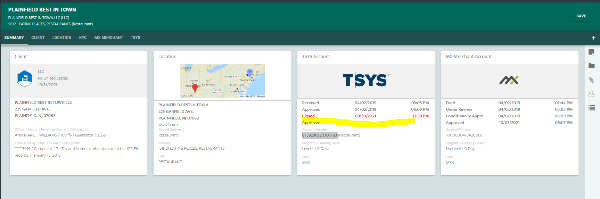Click the Under Review status row

509,109
